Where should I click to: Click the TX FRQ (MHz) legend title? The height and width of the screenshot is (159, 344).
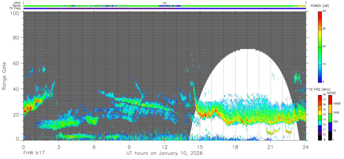click(x=320, y=89)
